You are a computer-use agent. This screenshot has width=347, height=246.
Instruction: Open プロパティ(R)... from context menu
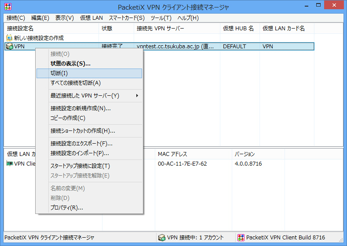click(89, 207)
